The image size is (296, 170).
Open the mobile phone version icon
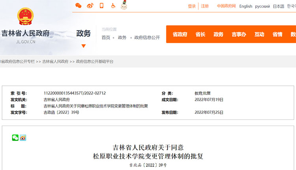[x=101, y=6]
